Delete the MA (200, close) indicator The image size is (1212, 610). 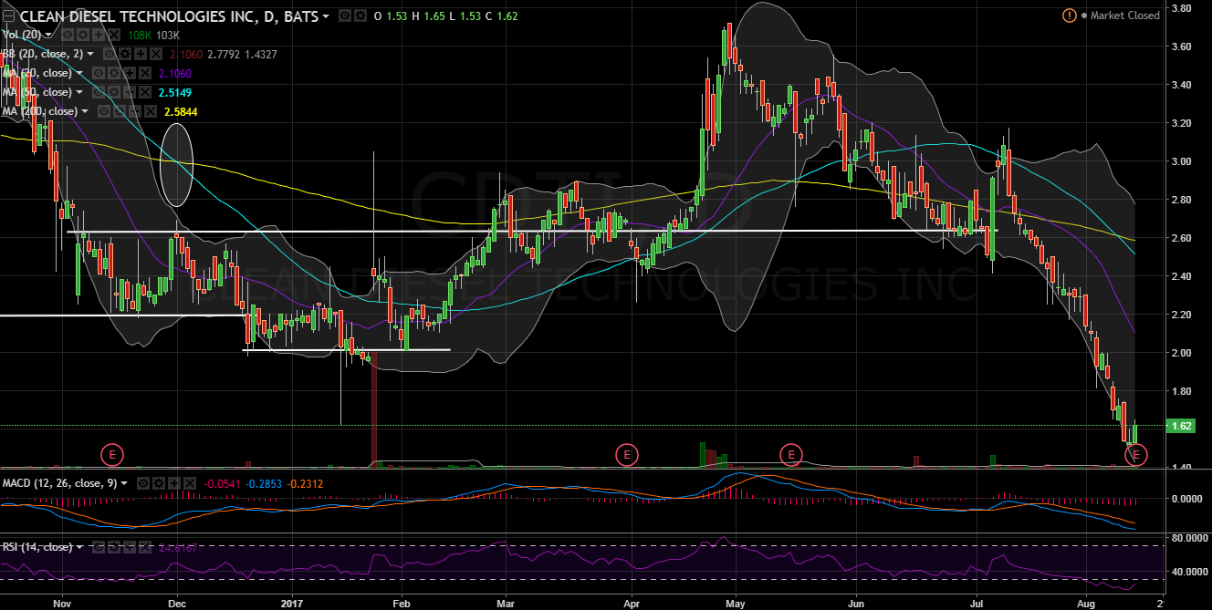(149, 111)
